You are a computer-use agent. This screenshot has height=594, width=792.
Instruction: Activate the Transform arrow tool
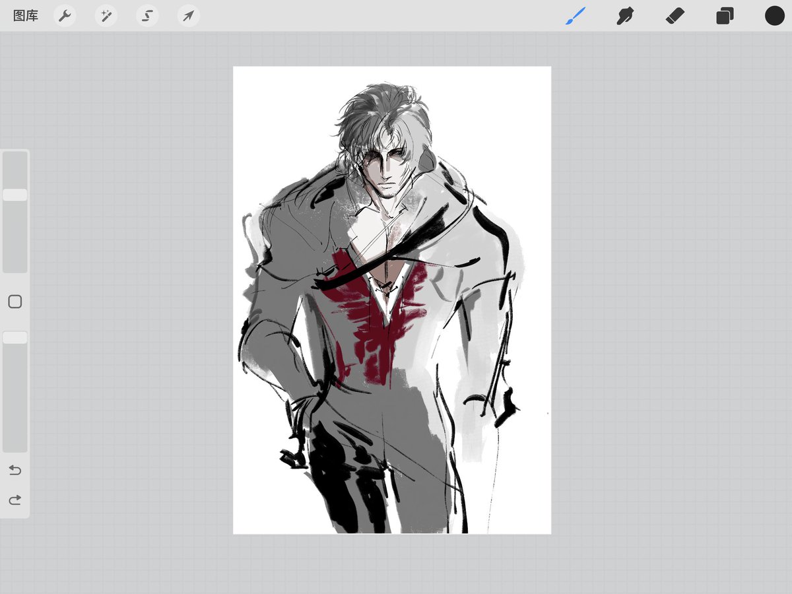tap(189, 16)
